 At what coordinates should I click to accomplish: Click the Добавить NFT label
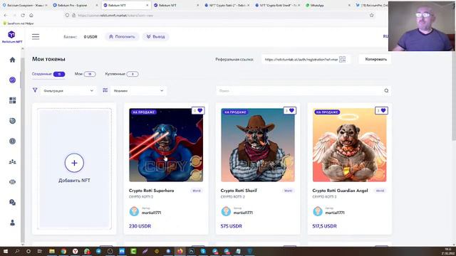pyautogui.click(x=74, y=180)
